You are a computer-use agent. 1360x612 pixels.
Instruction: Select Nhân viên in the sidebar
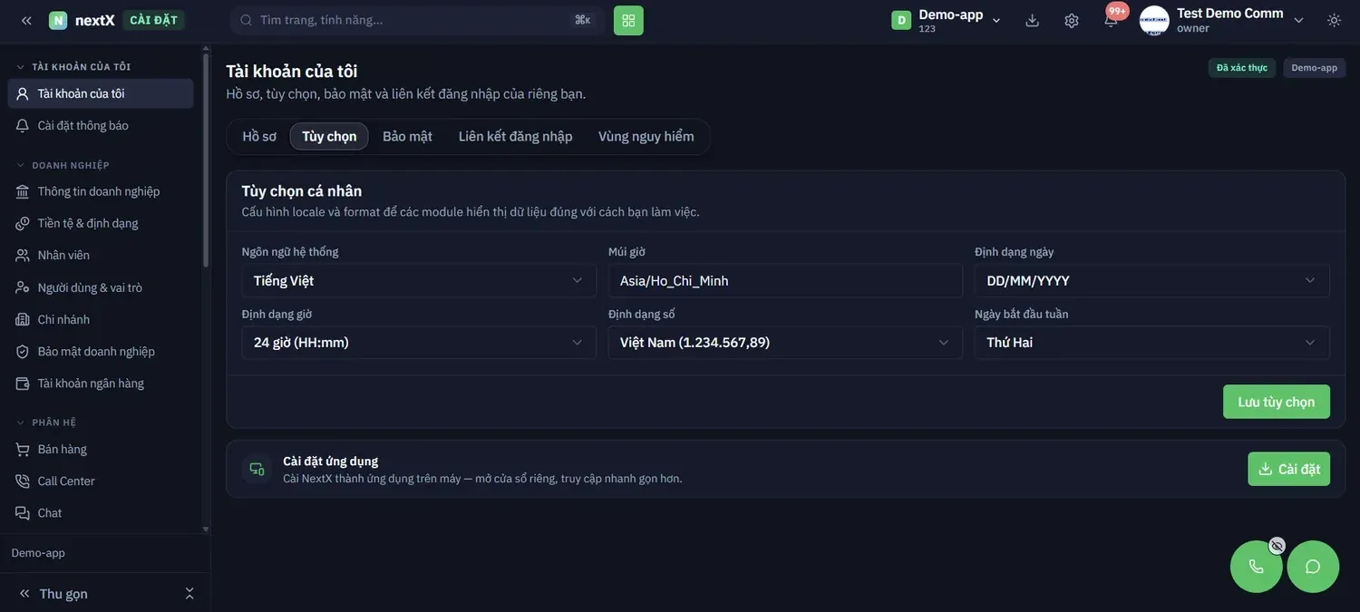coord(101,256)
